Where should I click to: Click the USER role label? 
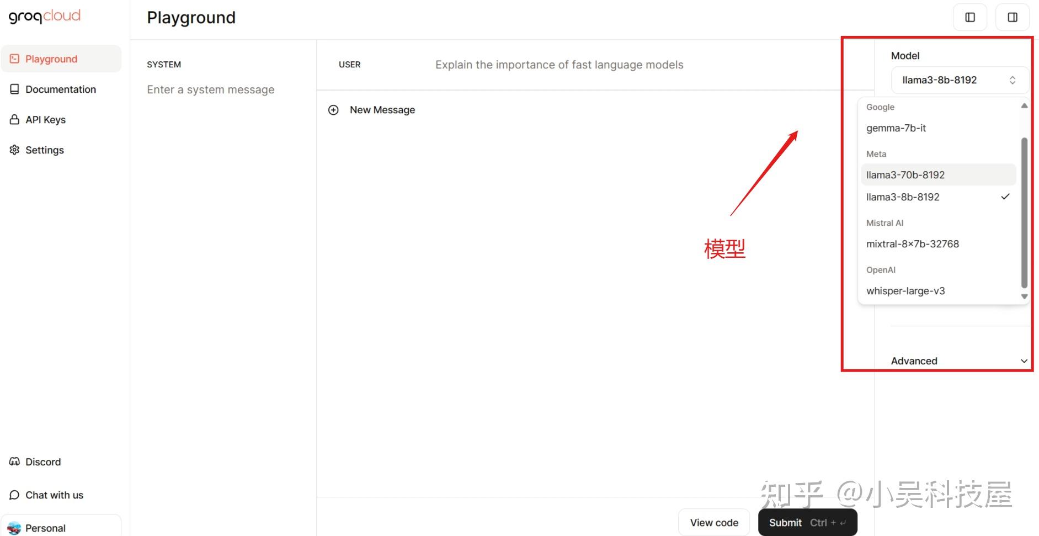[x=350, y=65]
